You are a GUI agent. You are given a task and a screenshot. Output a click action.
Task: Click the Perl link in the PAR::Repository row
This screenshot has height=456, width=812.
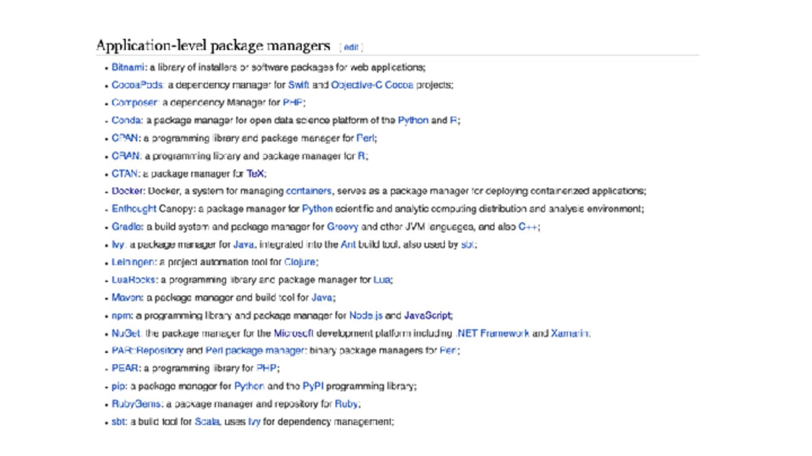(448, 351)
